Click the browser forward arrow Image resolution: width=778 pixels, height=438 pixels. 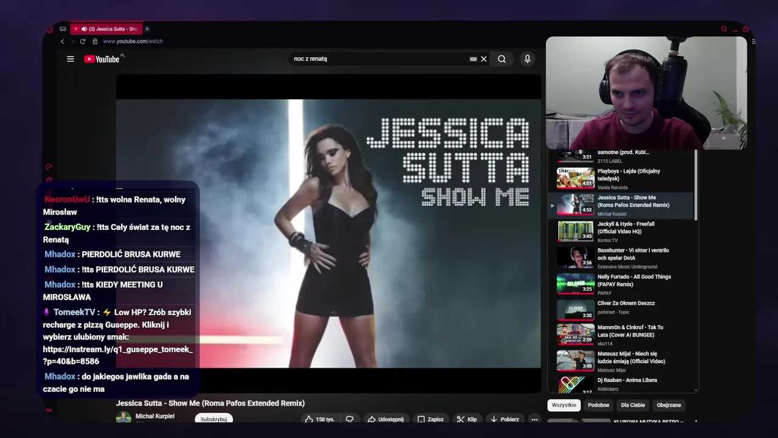tap(72, 41)
